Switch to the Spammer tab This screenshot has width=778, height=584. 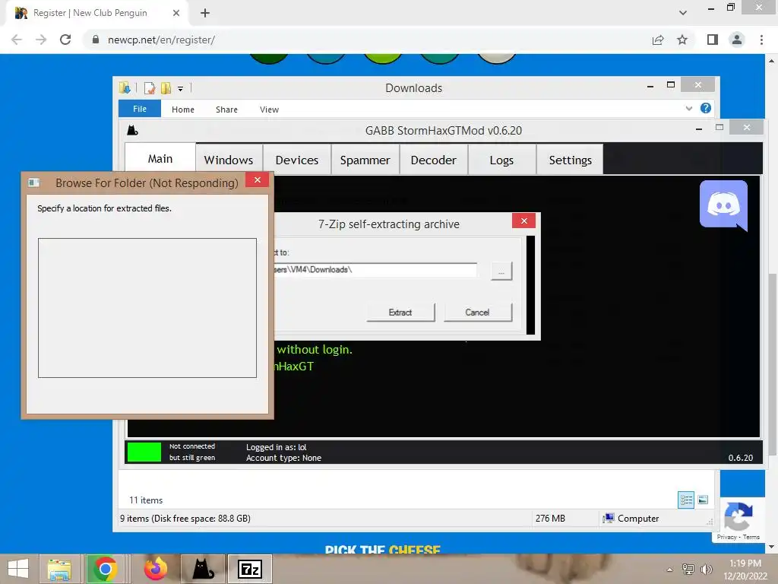pos(365,160)
